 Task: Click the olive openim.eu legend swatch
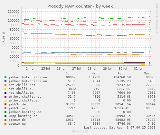(5, 124)
